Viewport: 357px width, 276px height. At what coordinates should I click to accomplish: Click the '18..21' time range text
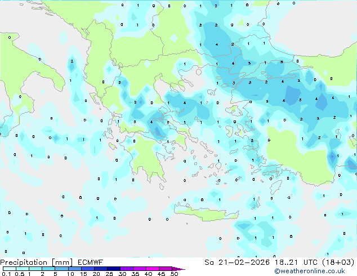[x=286, y=262]
